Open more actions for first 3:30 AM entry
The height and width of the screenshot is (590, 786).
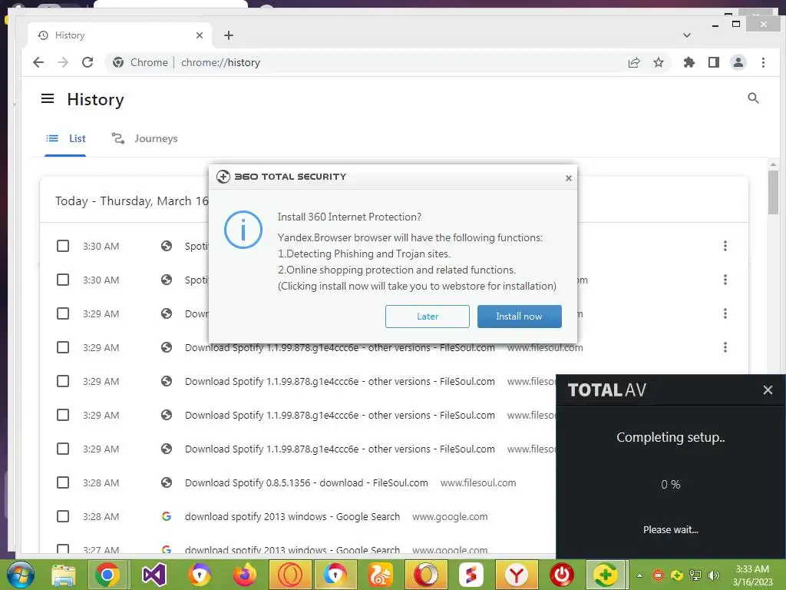coord(725,246)
